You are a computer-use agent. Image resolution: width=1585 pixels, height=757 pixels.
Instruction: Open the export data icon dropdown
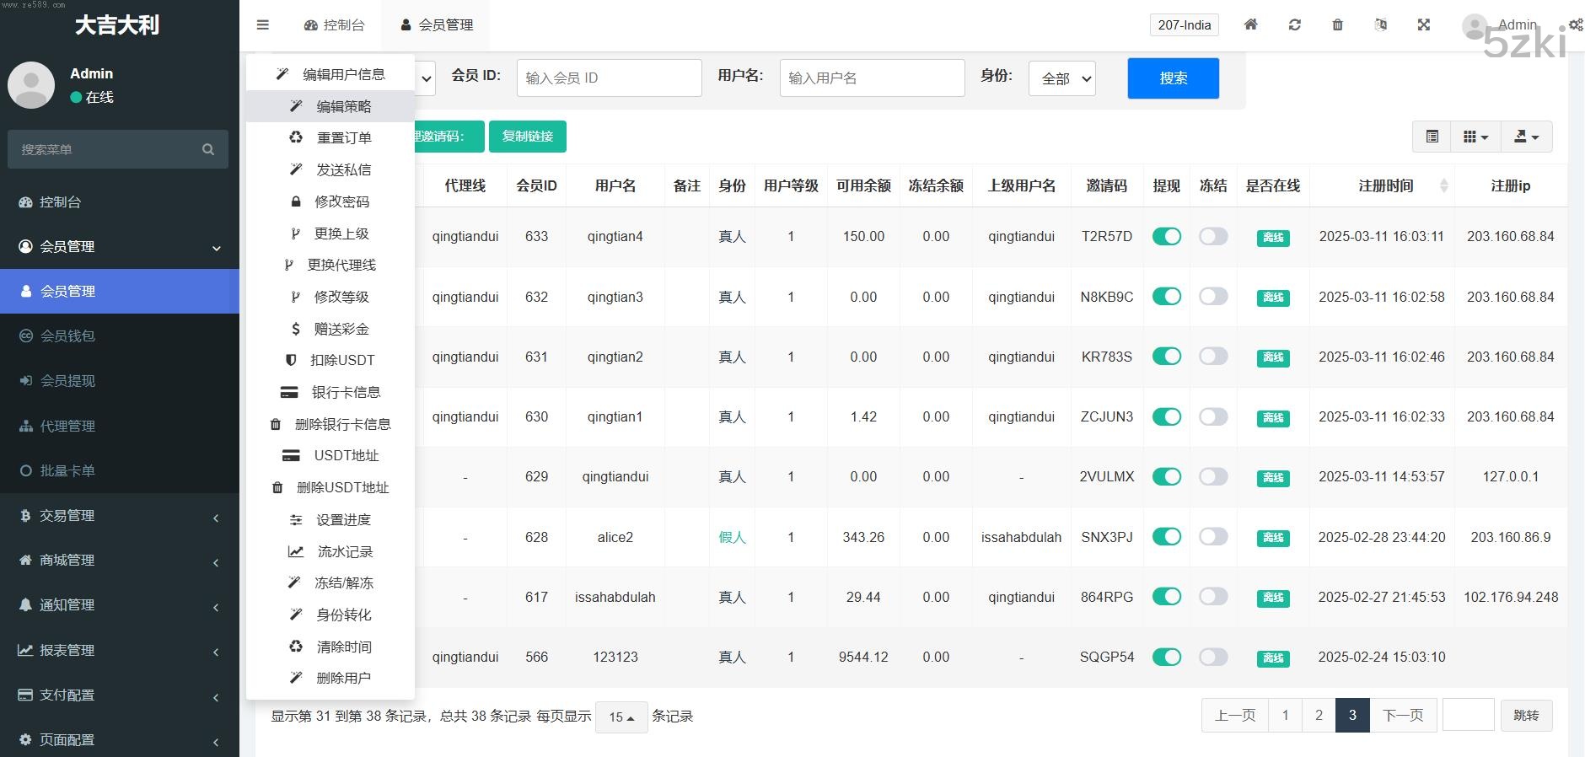tap(1526, 137)
